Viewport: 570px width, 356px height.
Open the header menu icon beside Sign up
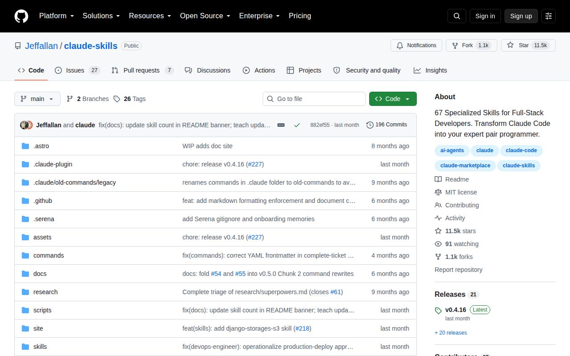[549, 16]
